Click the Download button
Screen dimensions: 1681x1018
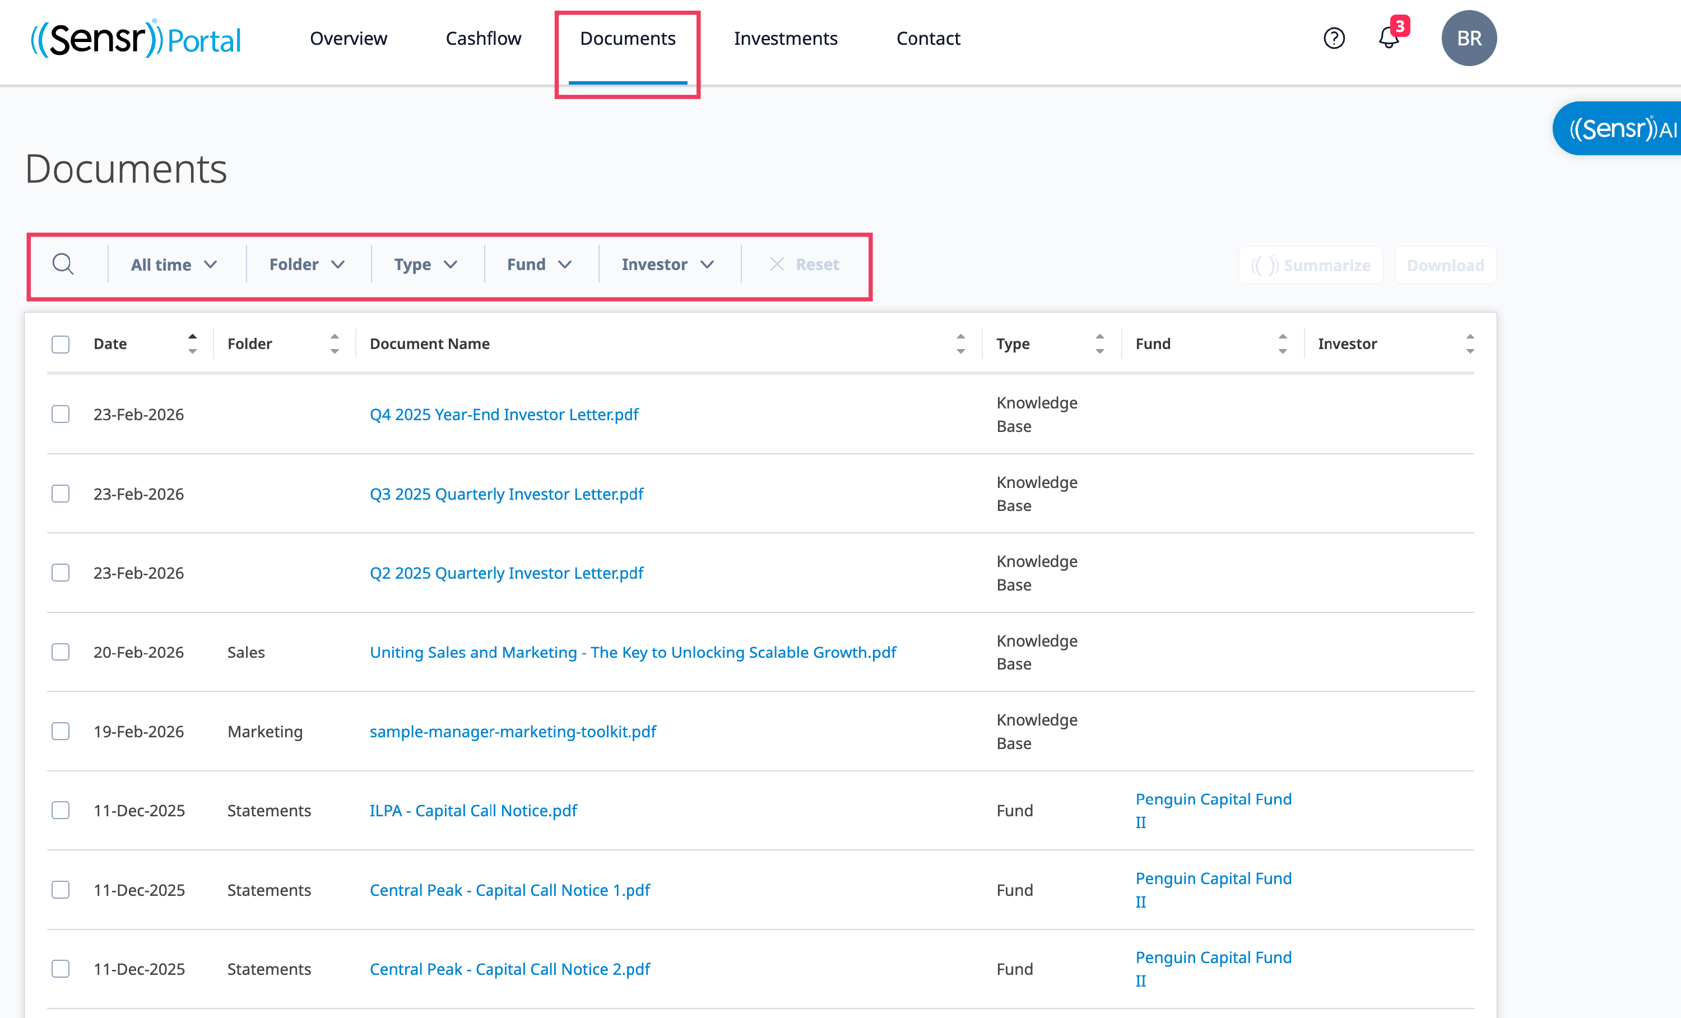click(1445, 266)
